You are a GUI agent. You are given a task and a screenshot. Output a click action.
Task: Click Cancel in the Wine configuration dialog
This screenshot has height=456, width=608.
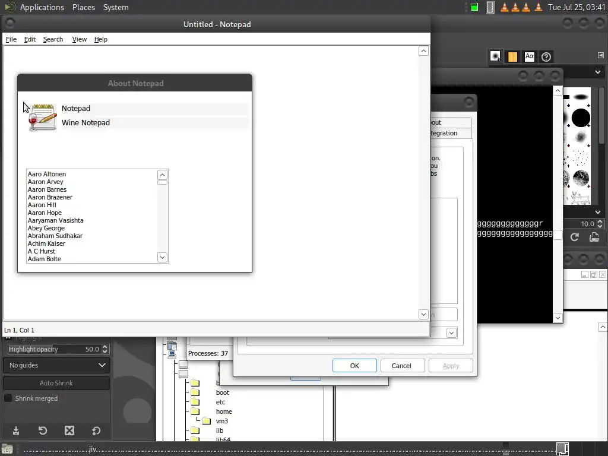[403, 366]
